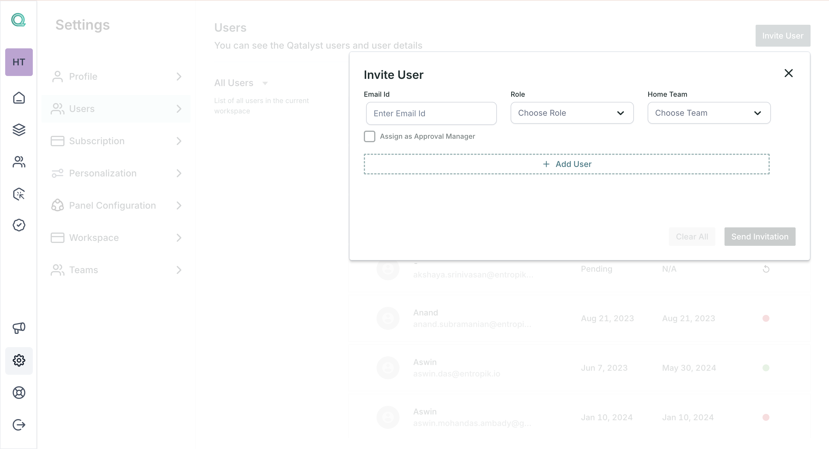The height and width of the screenshot is (449, 829).
Task: Click May 30, 2024 date cell
Action: pyautogui.click(x=689, y=368)
